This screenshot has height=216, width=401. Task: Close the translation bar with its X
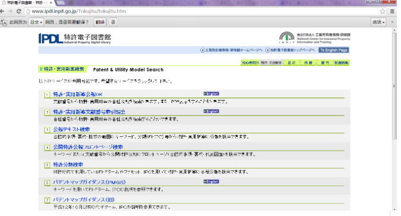point(392,22)
